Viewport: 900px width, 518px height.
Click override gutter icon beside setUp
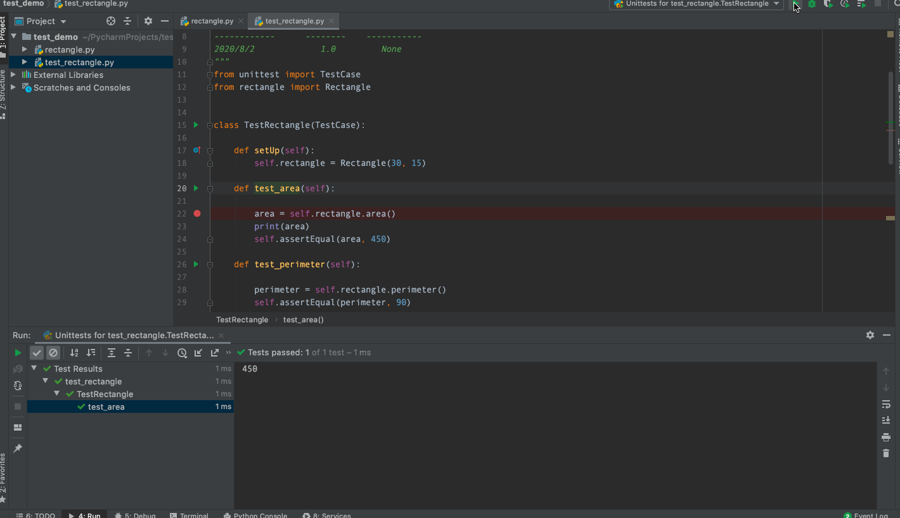tap(196, 150)
